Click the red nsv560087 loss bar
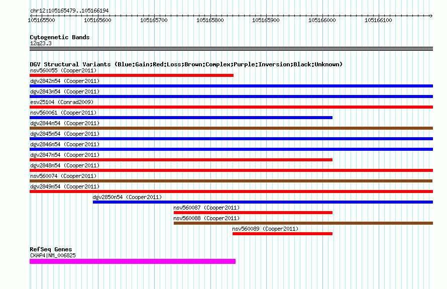Viewport: 447px width, 289px height. tap(253, 213)
